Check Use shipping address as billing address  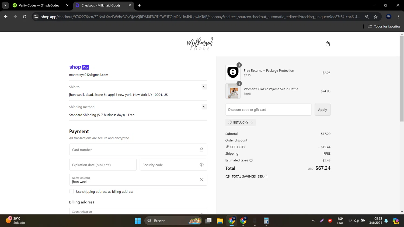pos(71,191)
